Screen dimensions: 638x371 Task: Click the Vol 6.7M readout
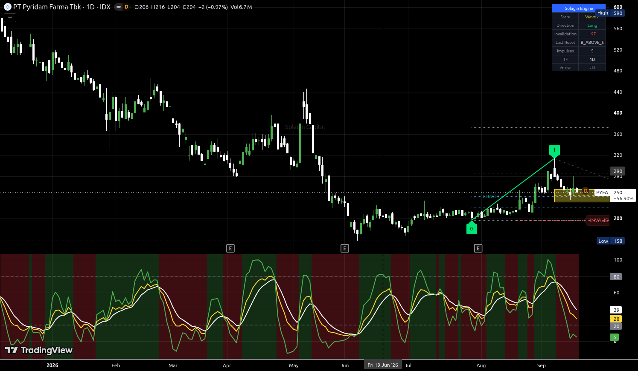click(241, 7)
